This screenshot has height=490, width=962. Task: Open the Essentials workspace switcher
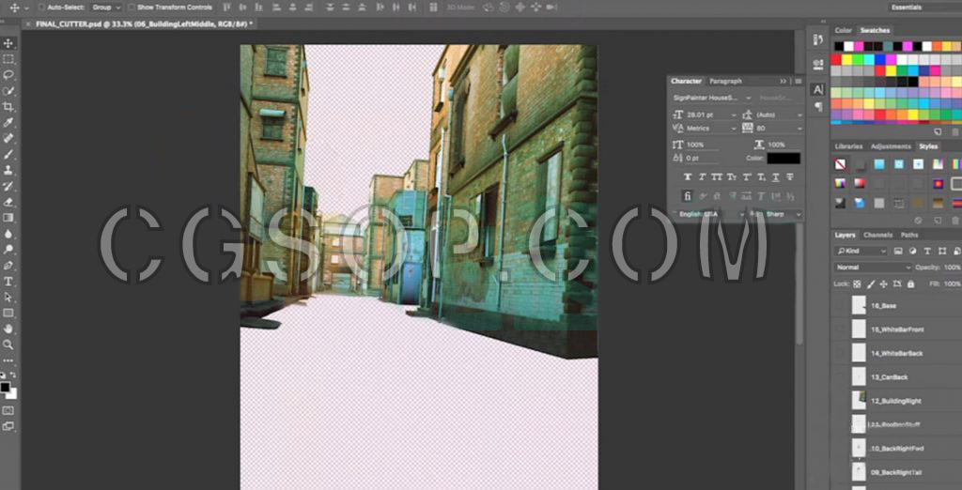908,7
